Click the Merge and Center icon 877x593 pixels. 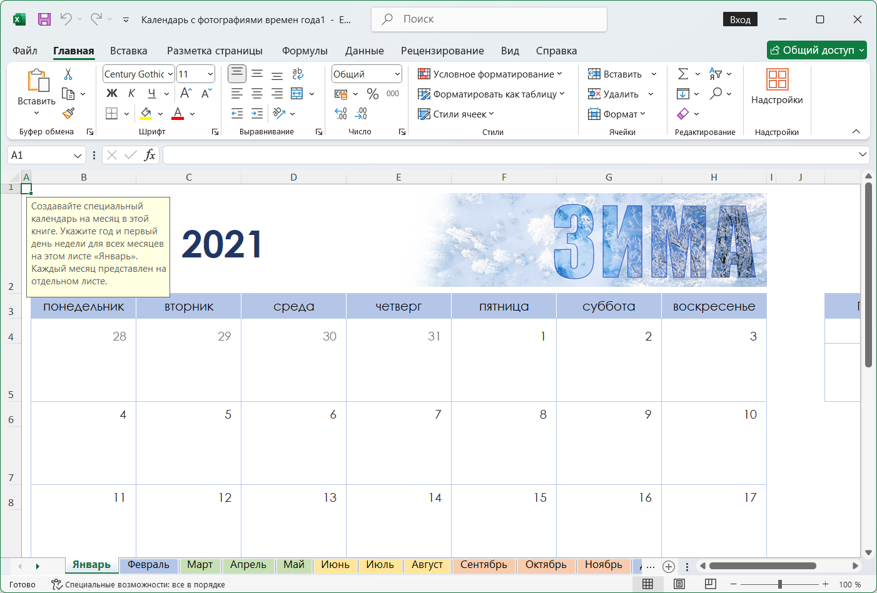tap(297, 94)
